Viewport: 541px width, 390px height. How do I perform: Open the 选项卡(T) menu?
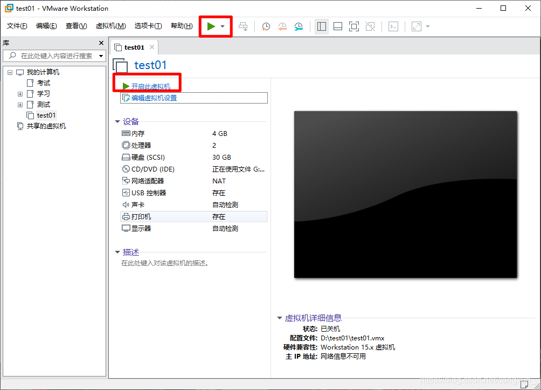click(148, 26)
